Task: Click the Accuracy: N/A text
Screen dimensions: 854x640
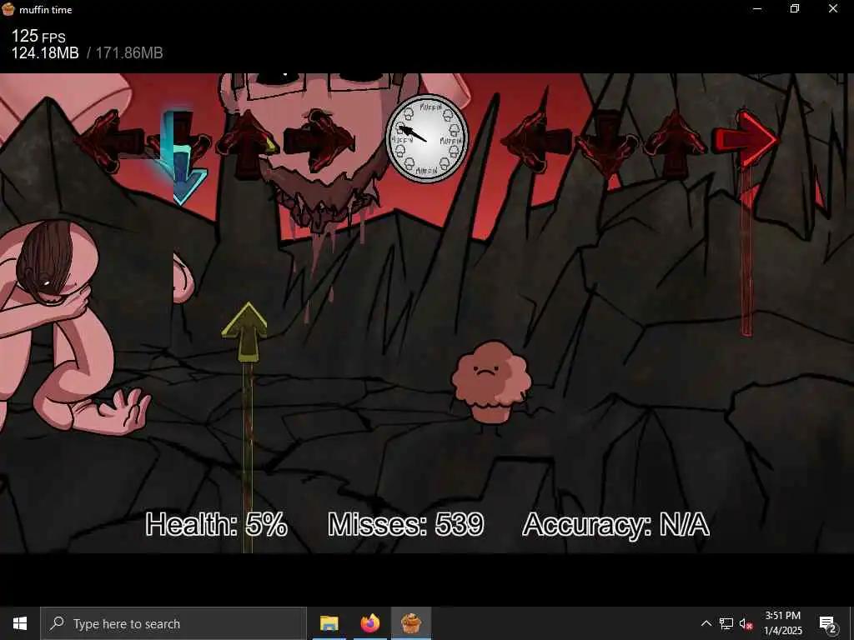Action: (x=616, y=525)
